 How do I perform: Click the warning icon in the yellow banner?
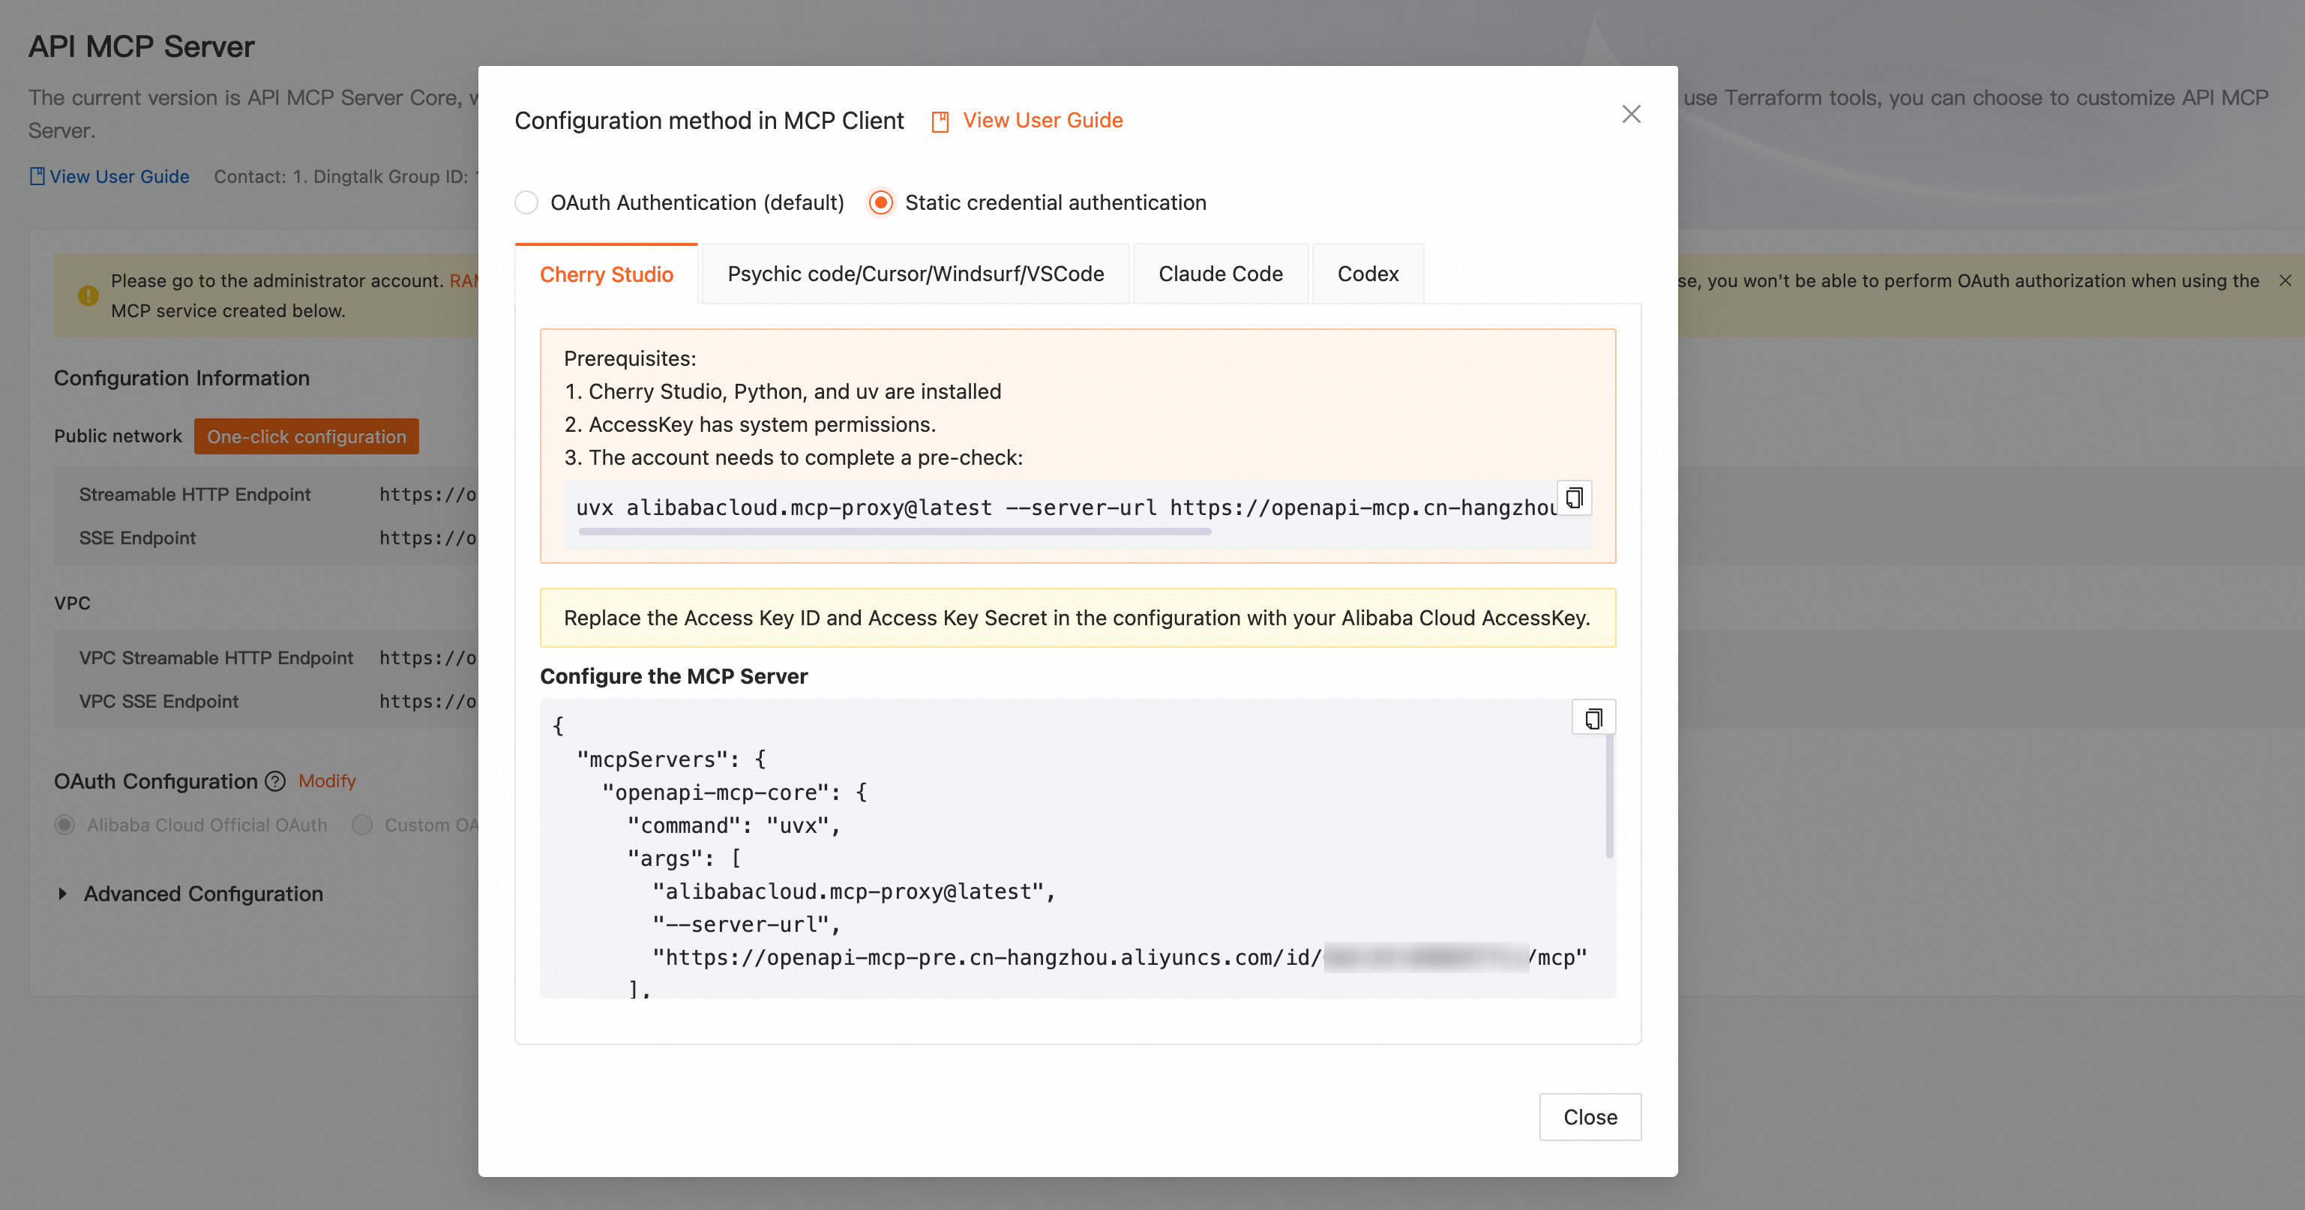[x=88, y=295]
